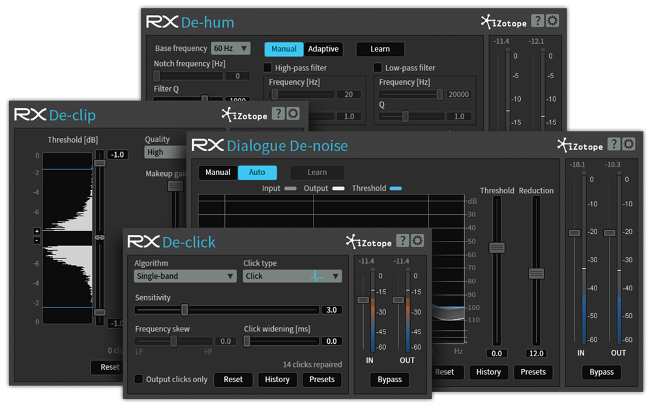Image resolution: width=652 pixels, height=407 pixels.
Task: Enable Low-pass filter in De-hum
Action: point(378,67)
